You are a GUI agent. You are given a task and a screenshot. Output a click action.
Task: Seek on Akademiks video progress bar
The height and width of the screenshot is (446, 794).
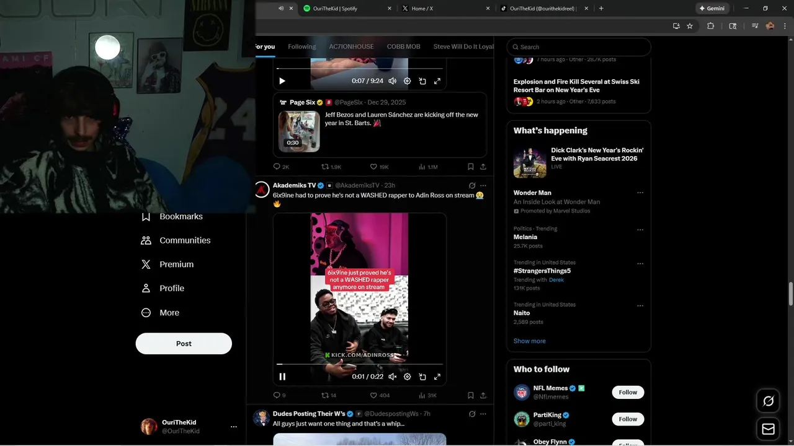(360, 364)
